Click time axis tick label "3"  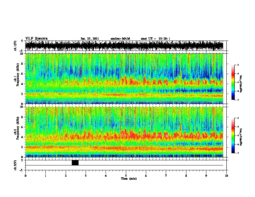[x=86, y=176]
